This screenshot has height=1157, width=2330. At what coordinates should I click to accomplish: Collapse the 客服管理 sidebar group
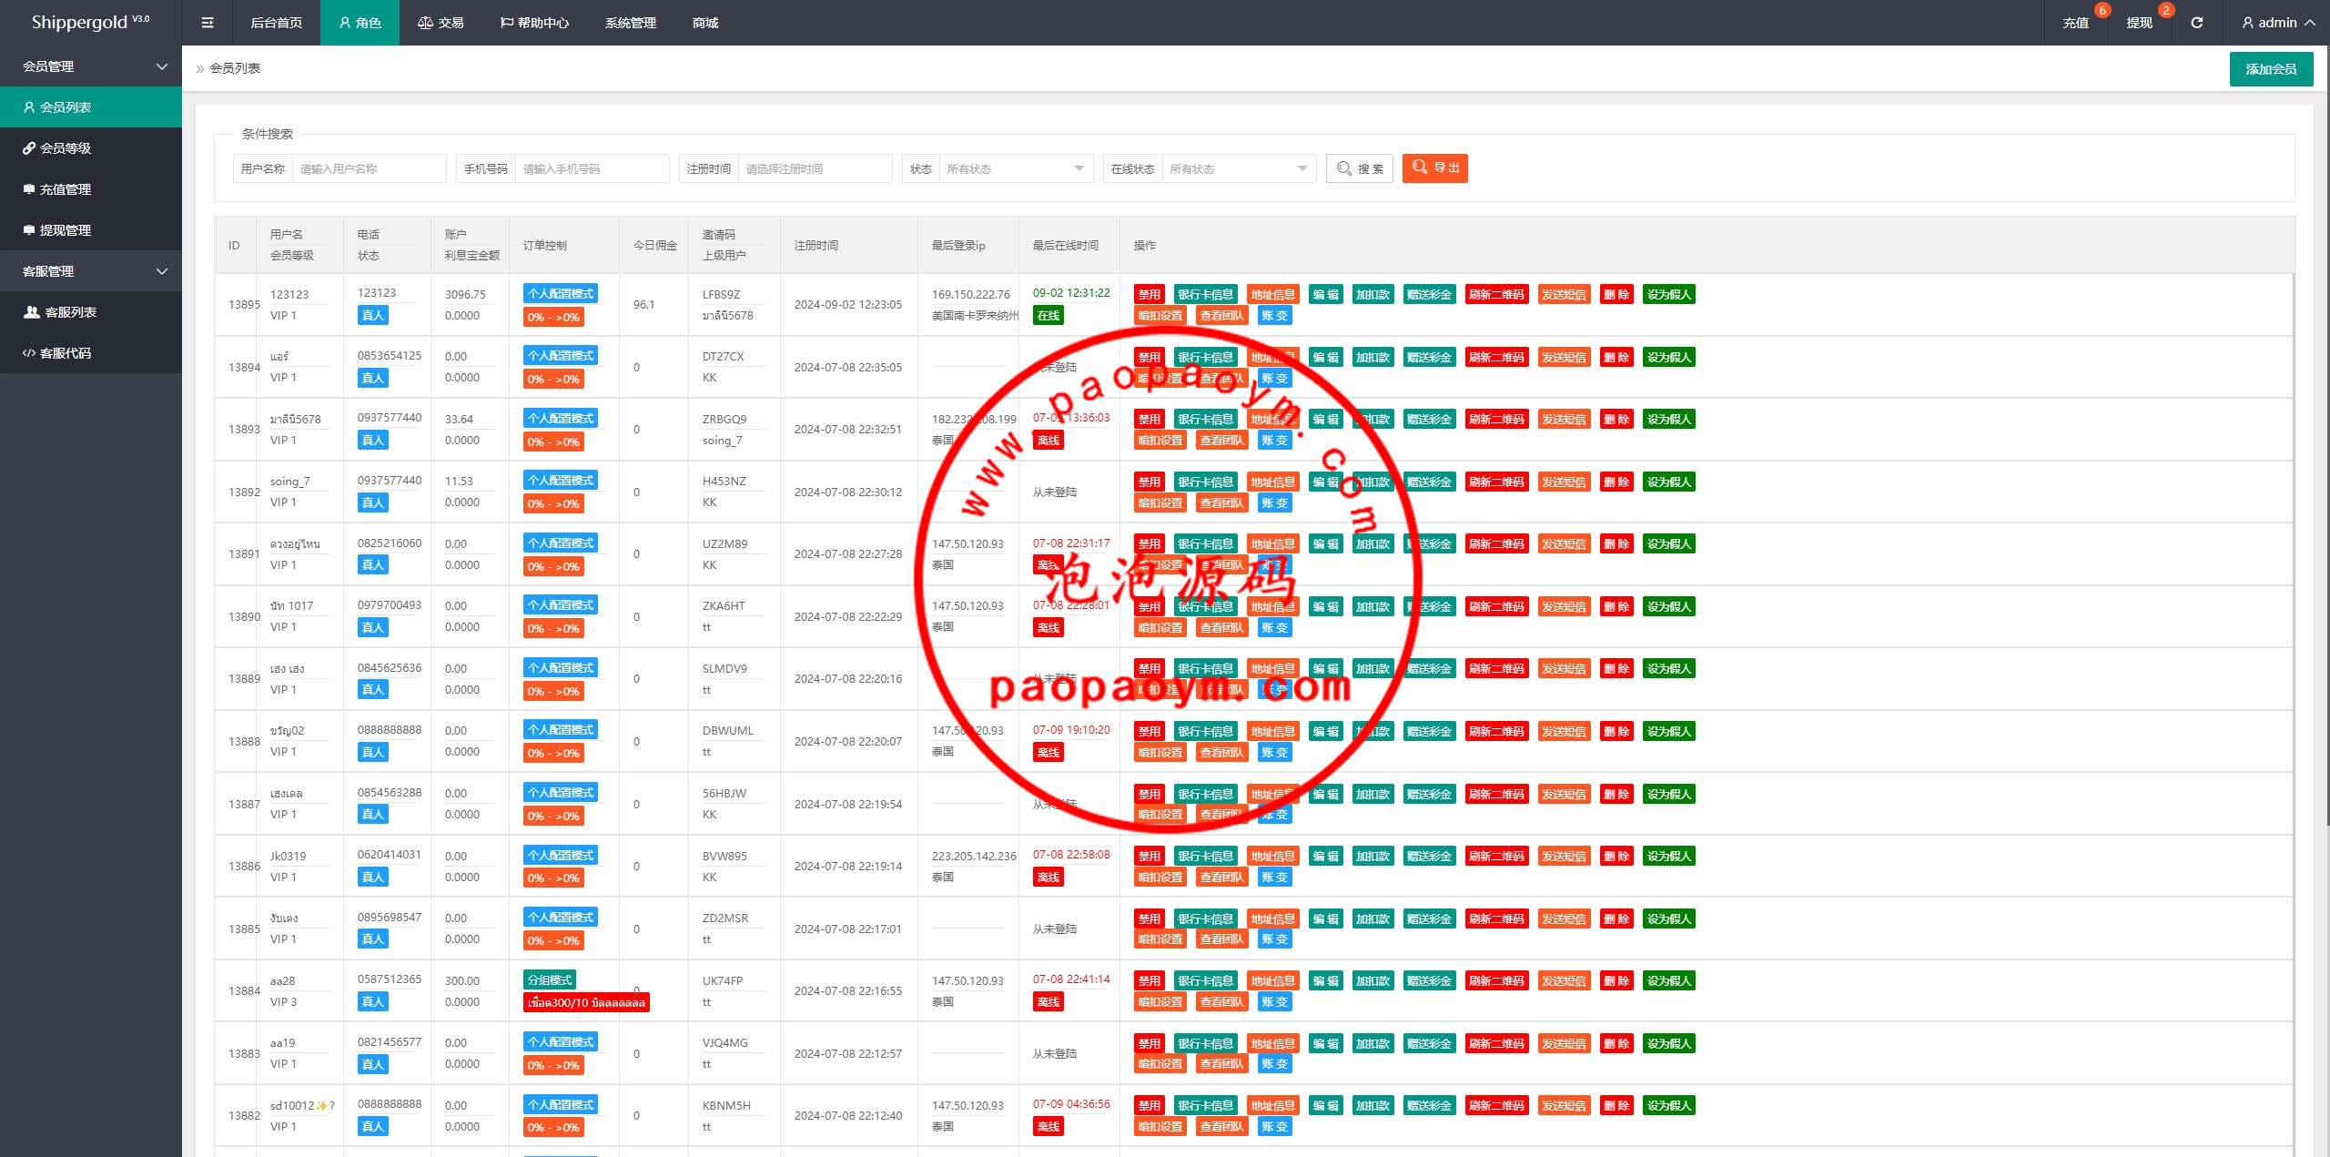91,270
